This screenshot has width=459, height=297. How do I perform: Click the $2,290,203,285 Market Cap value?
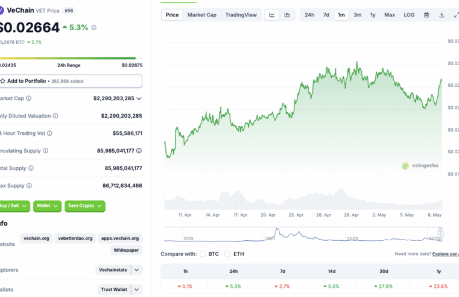[x=114, y=98]
